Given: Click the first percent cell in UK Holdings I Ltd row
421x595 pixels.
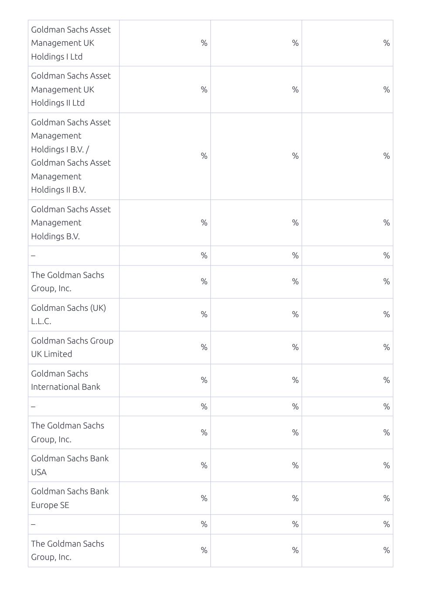Looking at the screenshot, I should click(x=165, y=43).
